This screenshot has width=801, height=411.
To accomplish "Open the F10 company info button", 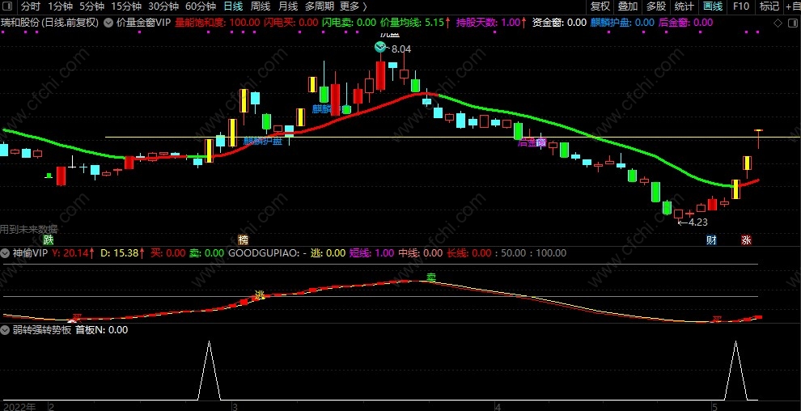I will [x=740, y=6].
